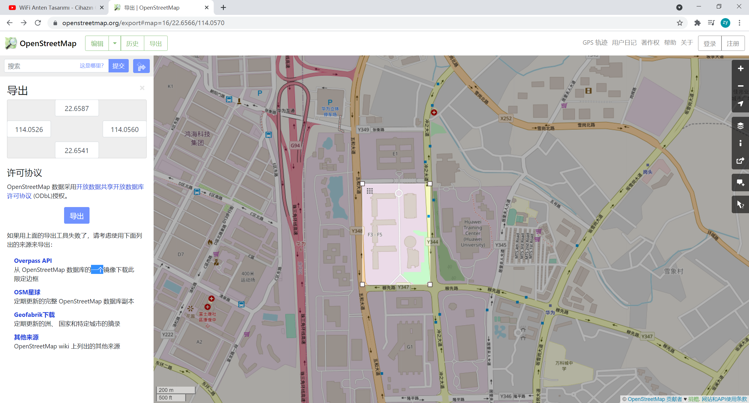The height and width of the screenshot is (403, 749).
Task: Open a new browser tab
Action: click(x=223, y=8)
